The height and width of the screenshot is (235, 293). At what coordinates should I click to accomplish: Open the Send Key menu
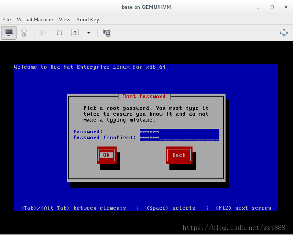[88, 20]
